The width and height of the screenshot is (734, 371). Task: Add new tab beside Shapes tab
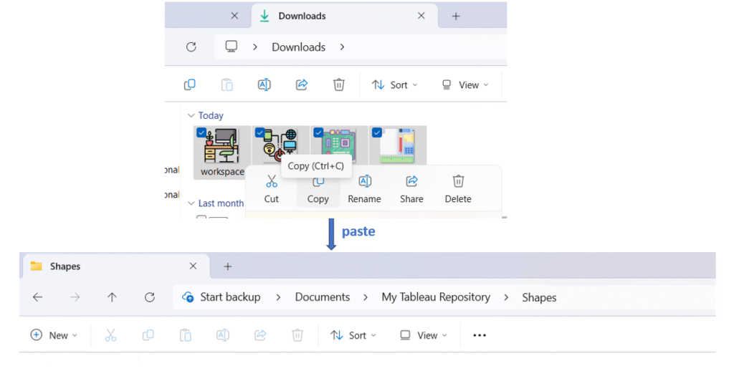[228, 266]
